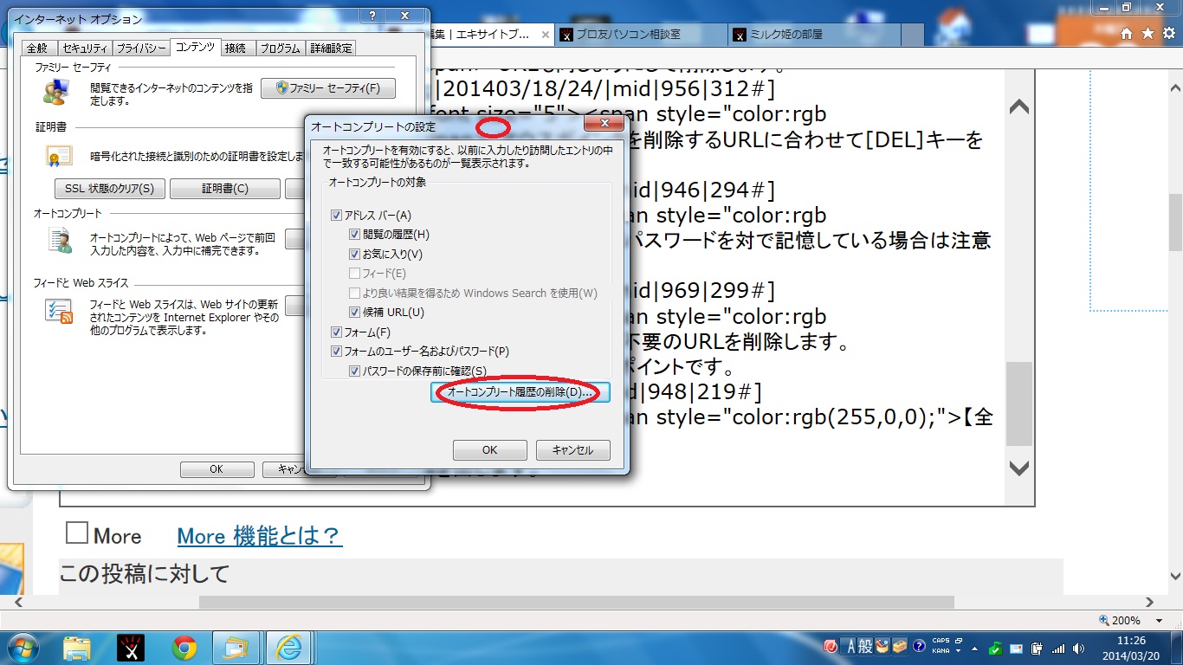Check the power plug tray icon
The image size is (1183, 665).
pyautogui.click(x=1038, y=648)
